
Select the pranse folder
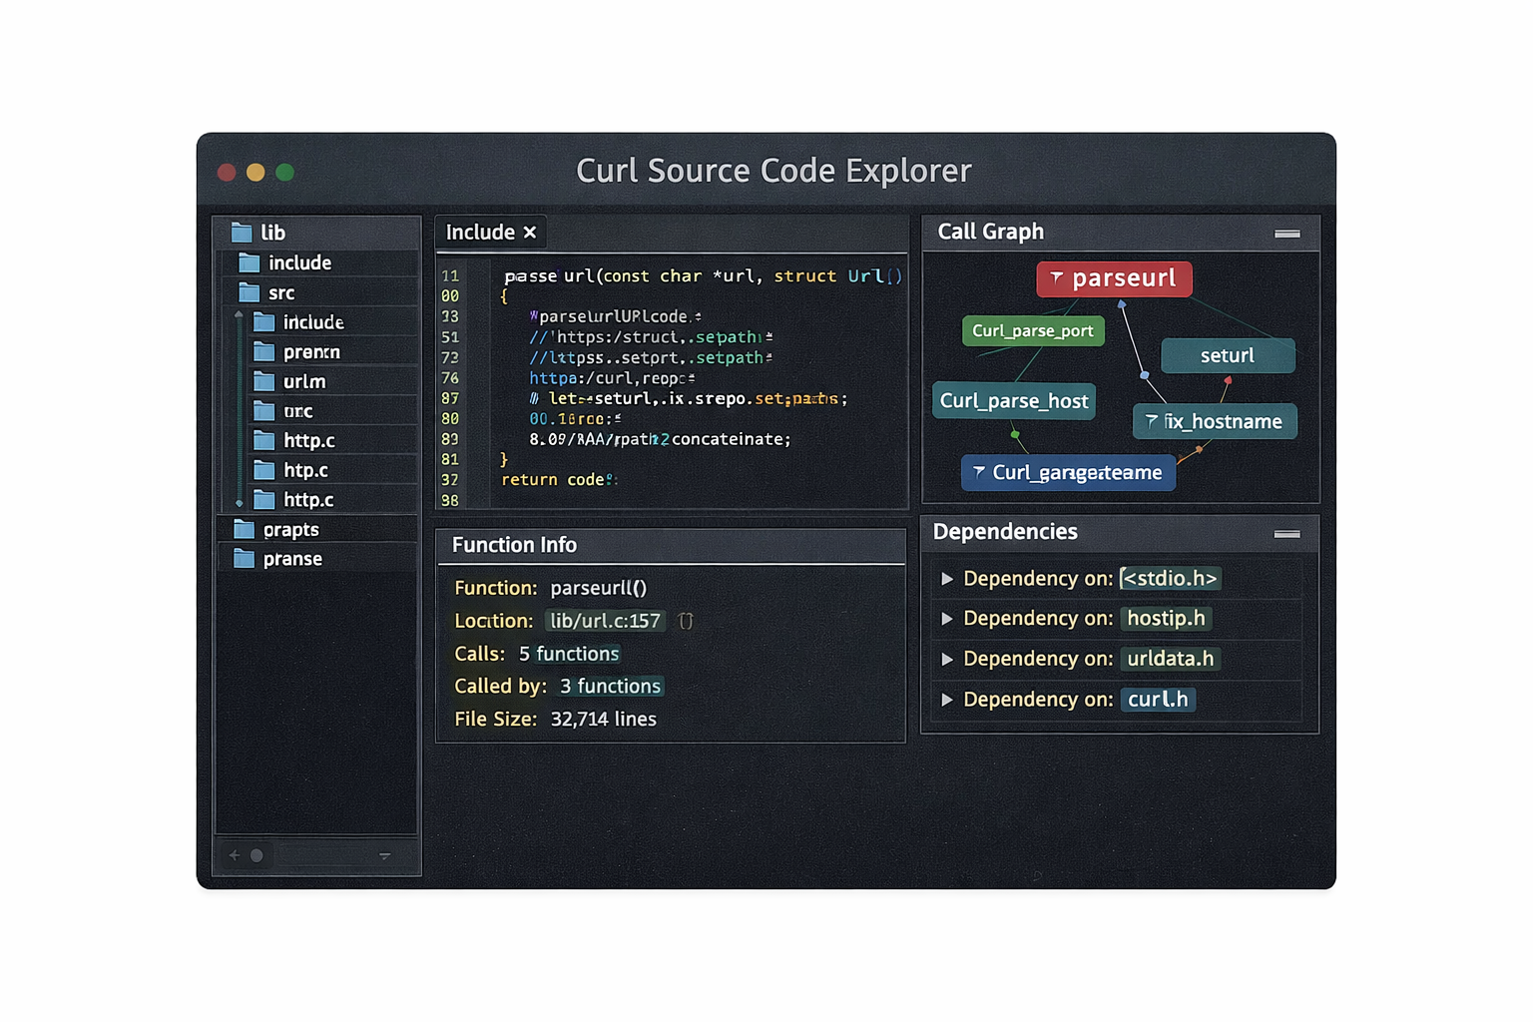(x=291, y=559)
